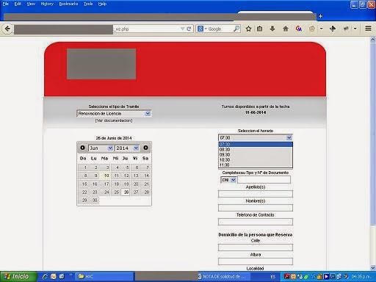This screenshot has width=376, height=282.
Task: Open the 2014 year dropdown
Action: pos(127,148)
